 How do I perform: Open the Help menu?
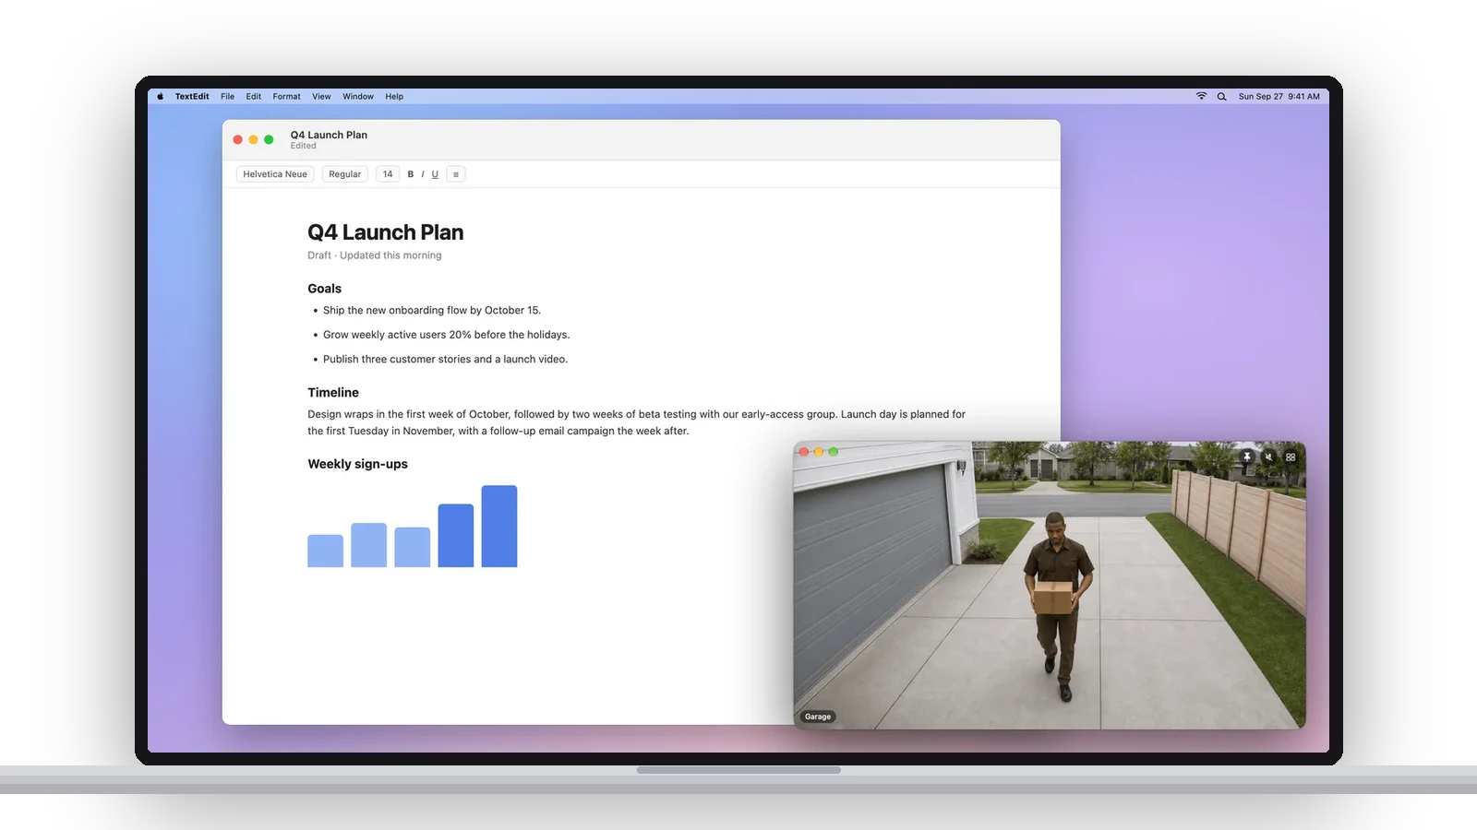394,96
